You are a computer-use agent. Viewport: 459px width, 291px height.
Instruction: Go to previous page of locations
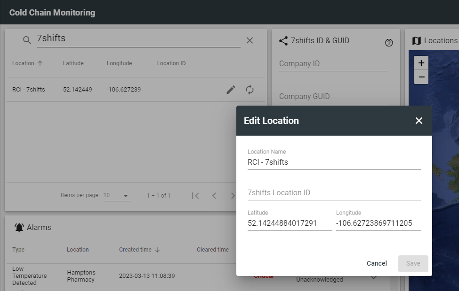tap(214, 196)
